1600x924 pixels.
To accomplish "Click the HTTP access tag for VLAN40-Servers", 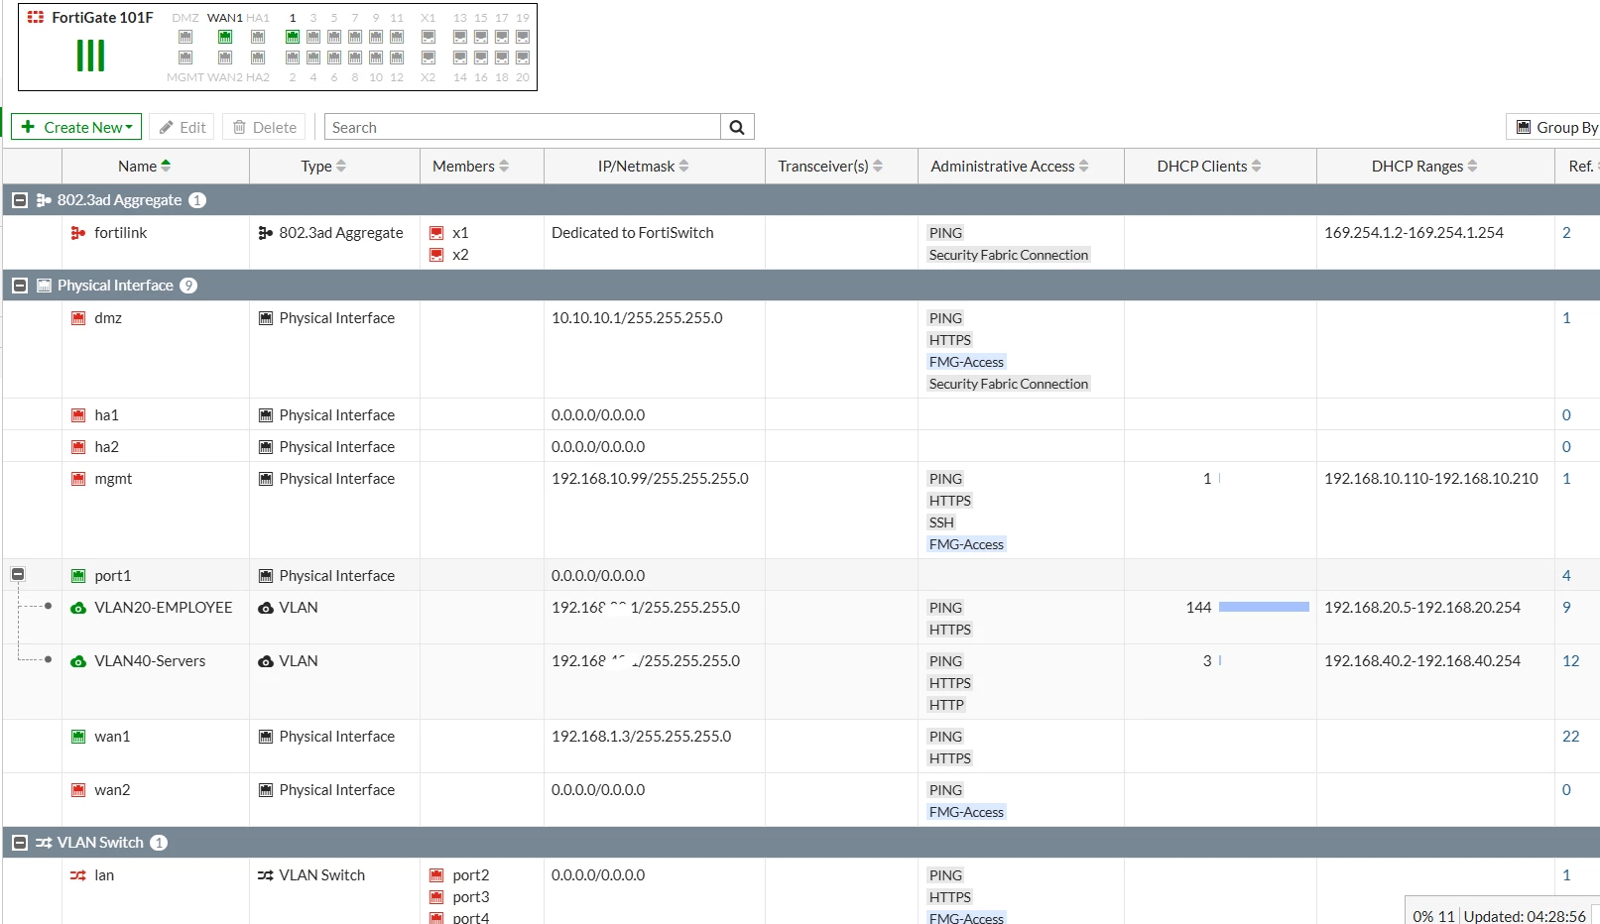I will (x=946, y=705).
